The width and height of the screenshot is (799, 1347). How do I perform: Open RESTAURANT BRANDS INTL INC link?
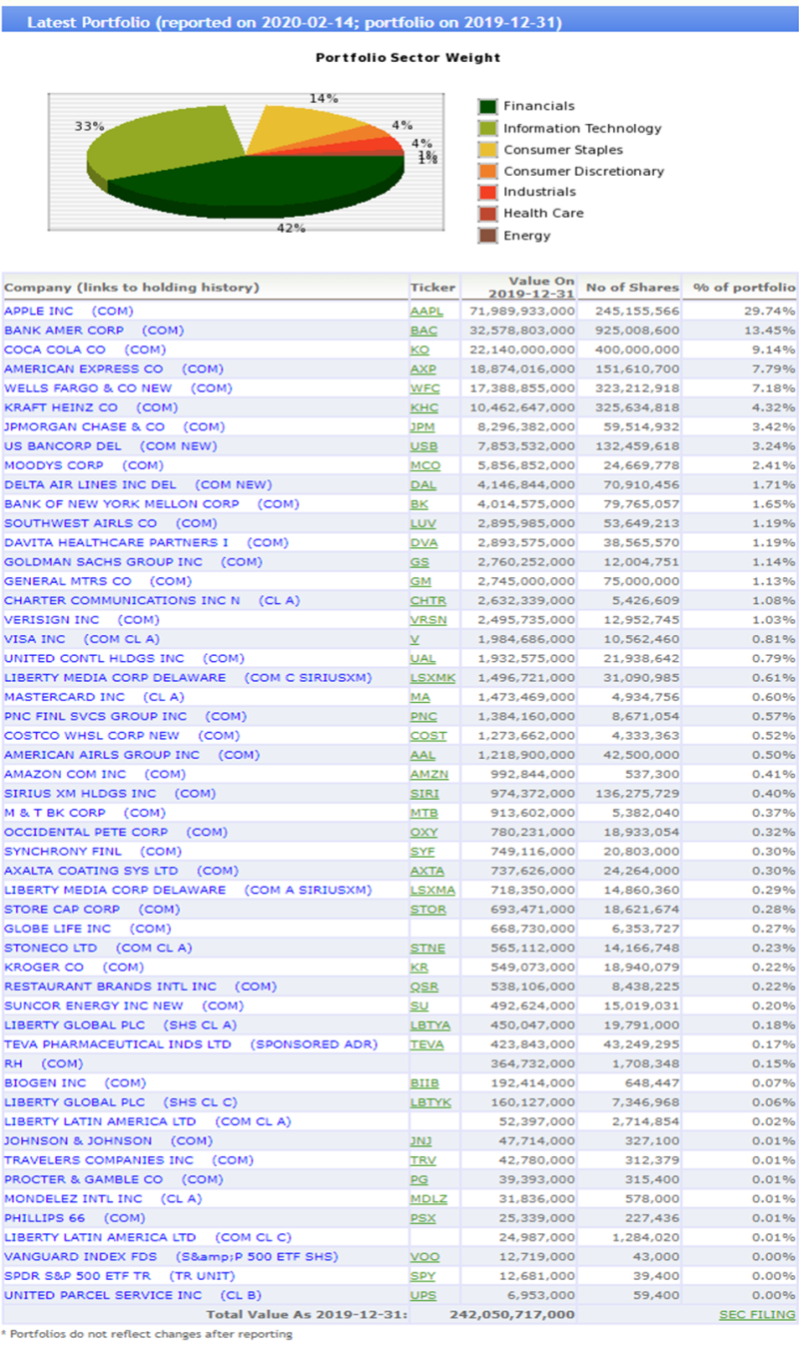pyautogui.click(x=140, y=986)
